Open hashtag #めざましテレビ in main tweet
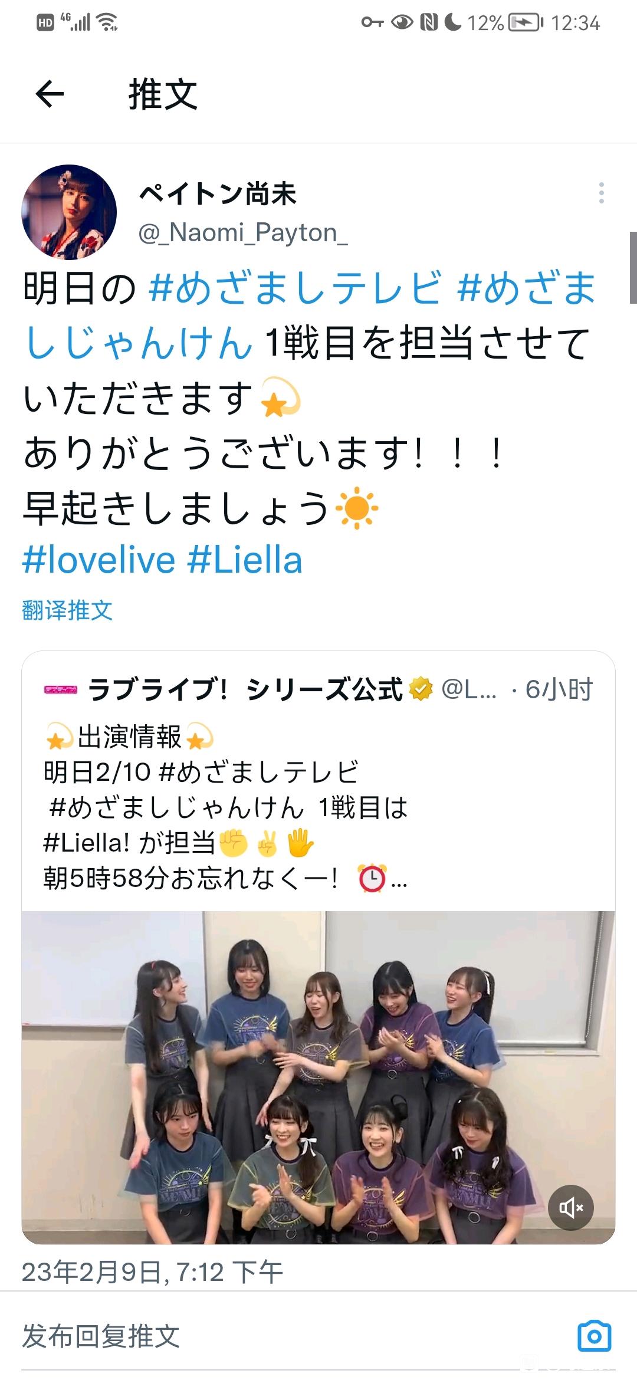The width and height of the screenshot is (637, 1380). (295, 288)
